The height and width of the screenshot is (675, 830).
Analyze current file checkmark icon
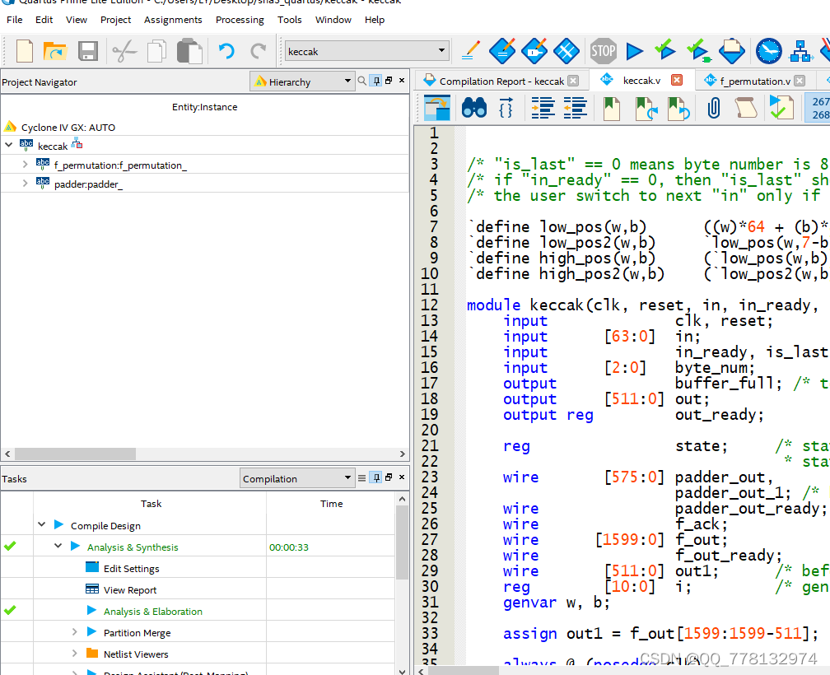click(781, 107)
